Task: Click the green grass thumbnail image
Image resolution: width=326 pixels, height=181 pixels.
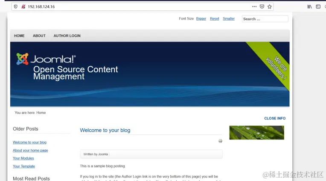Action: click(x=257, y=133)
